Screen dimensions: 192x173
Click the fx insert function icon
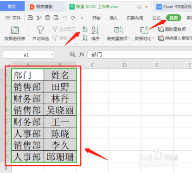pyautogui.click(x=82, y=55)
